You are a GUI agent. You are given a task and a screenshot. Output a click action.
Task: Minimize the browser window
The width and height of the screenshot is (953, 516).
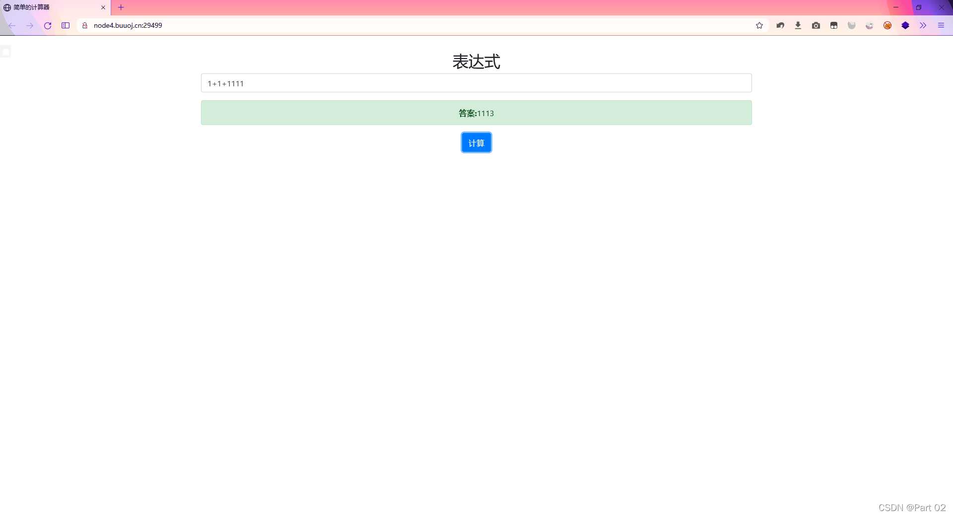coord(896,7)
